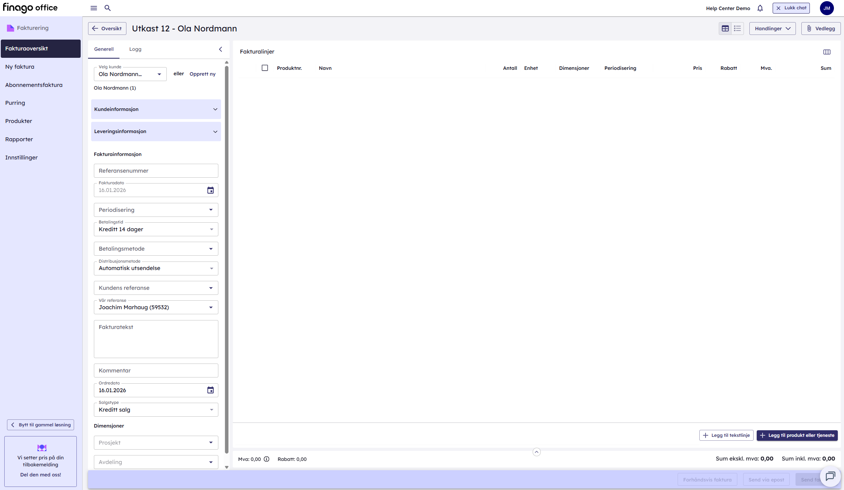Switch to the Logg tab

pyautogui.click(x=135, y=49)
